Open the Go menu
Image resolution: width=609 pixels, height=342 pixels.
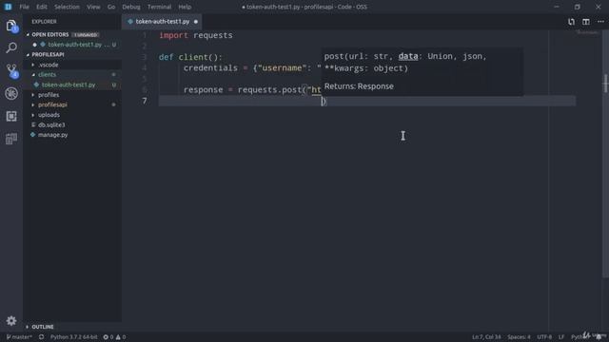click(111, 7)
